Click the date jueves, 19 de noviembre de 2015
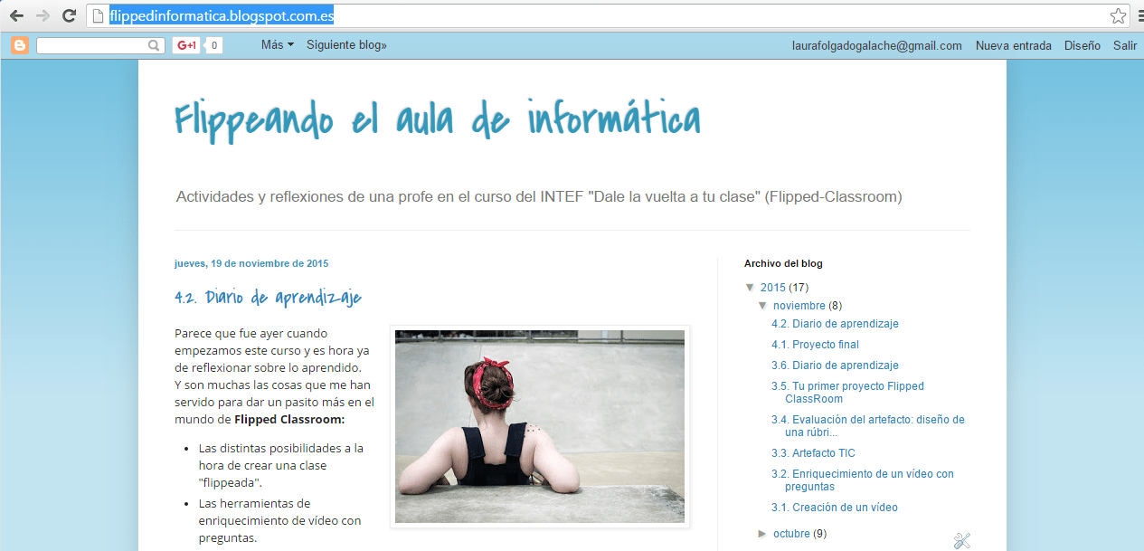Screen dimensions: 1144x551 coord(251,264)
